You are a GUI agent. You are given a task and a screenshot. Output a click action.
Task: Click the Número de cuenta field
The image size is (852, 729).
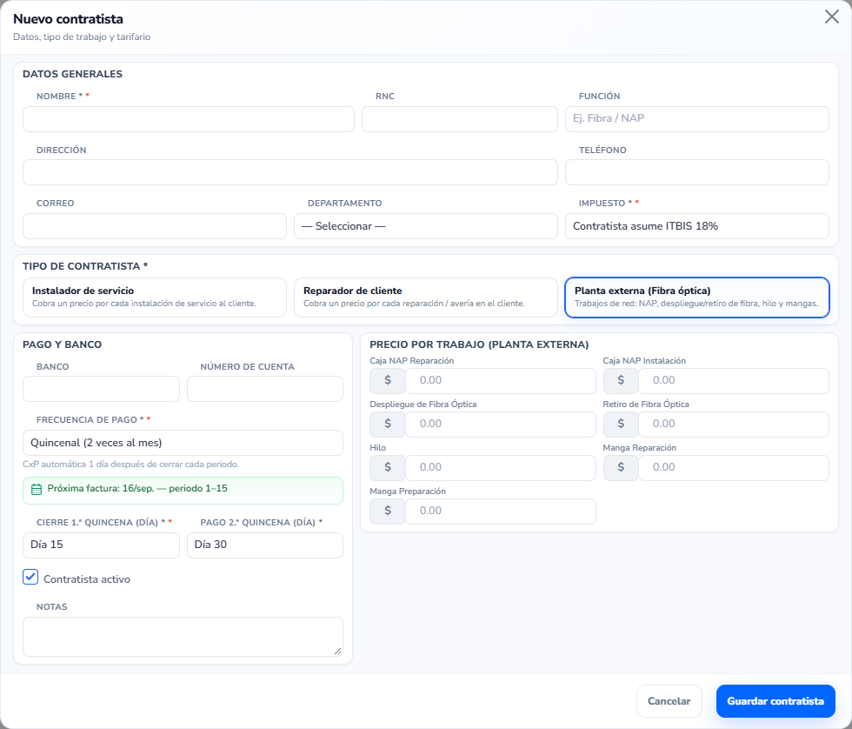[265, 389]
